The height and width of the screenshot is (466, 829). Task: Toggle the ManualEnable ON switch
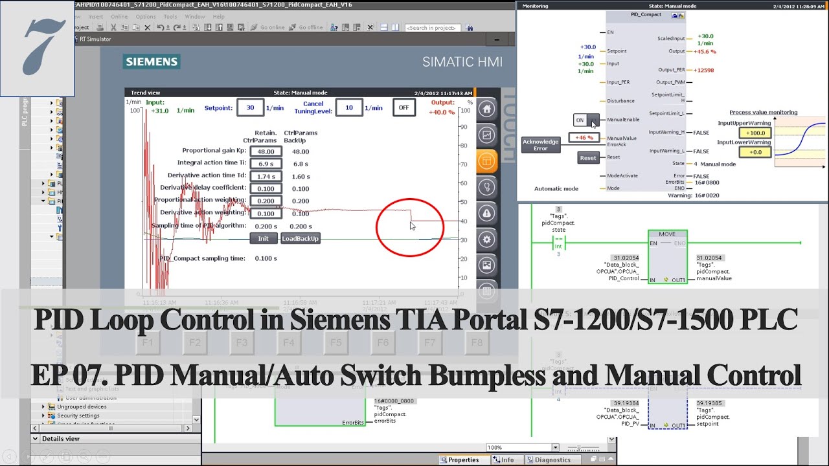click(x=587, y=120)
